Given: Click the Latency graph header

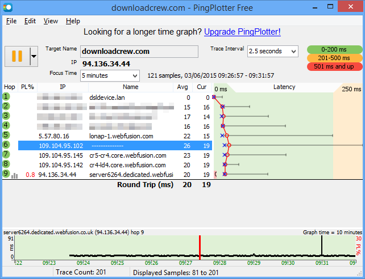Looking at the screenshot, I should (284, 87).
